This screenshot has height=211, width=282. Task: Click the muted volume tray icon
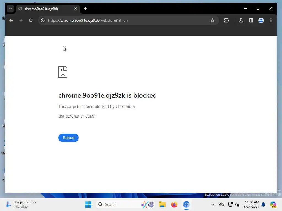(x=237, y=204)
